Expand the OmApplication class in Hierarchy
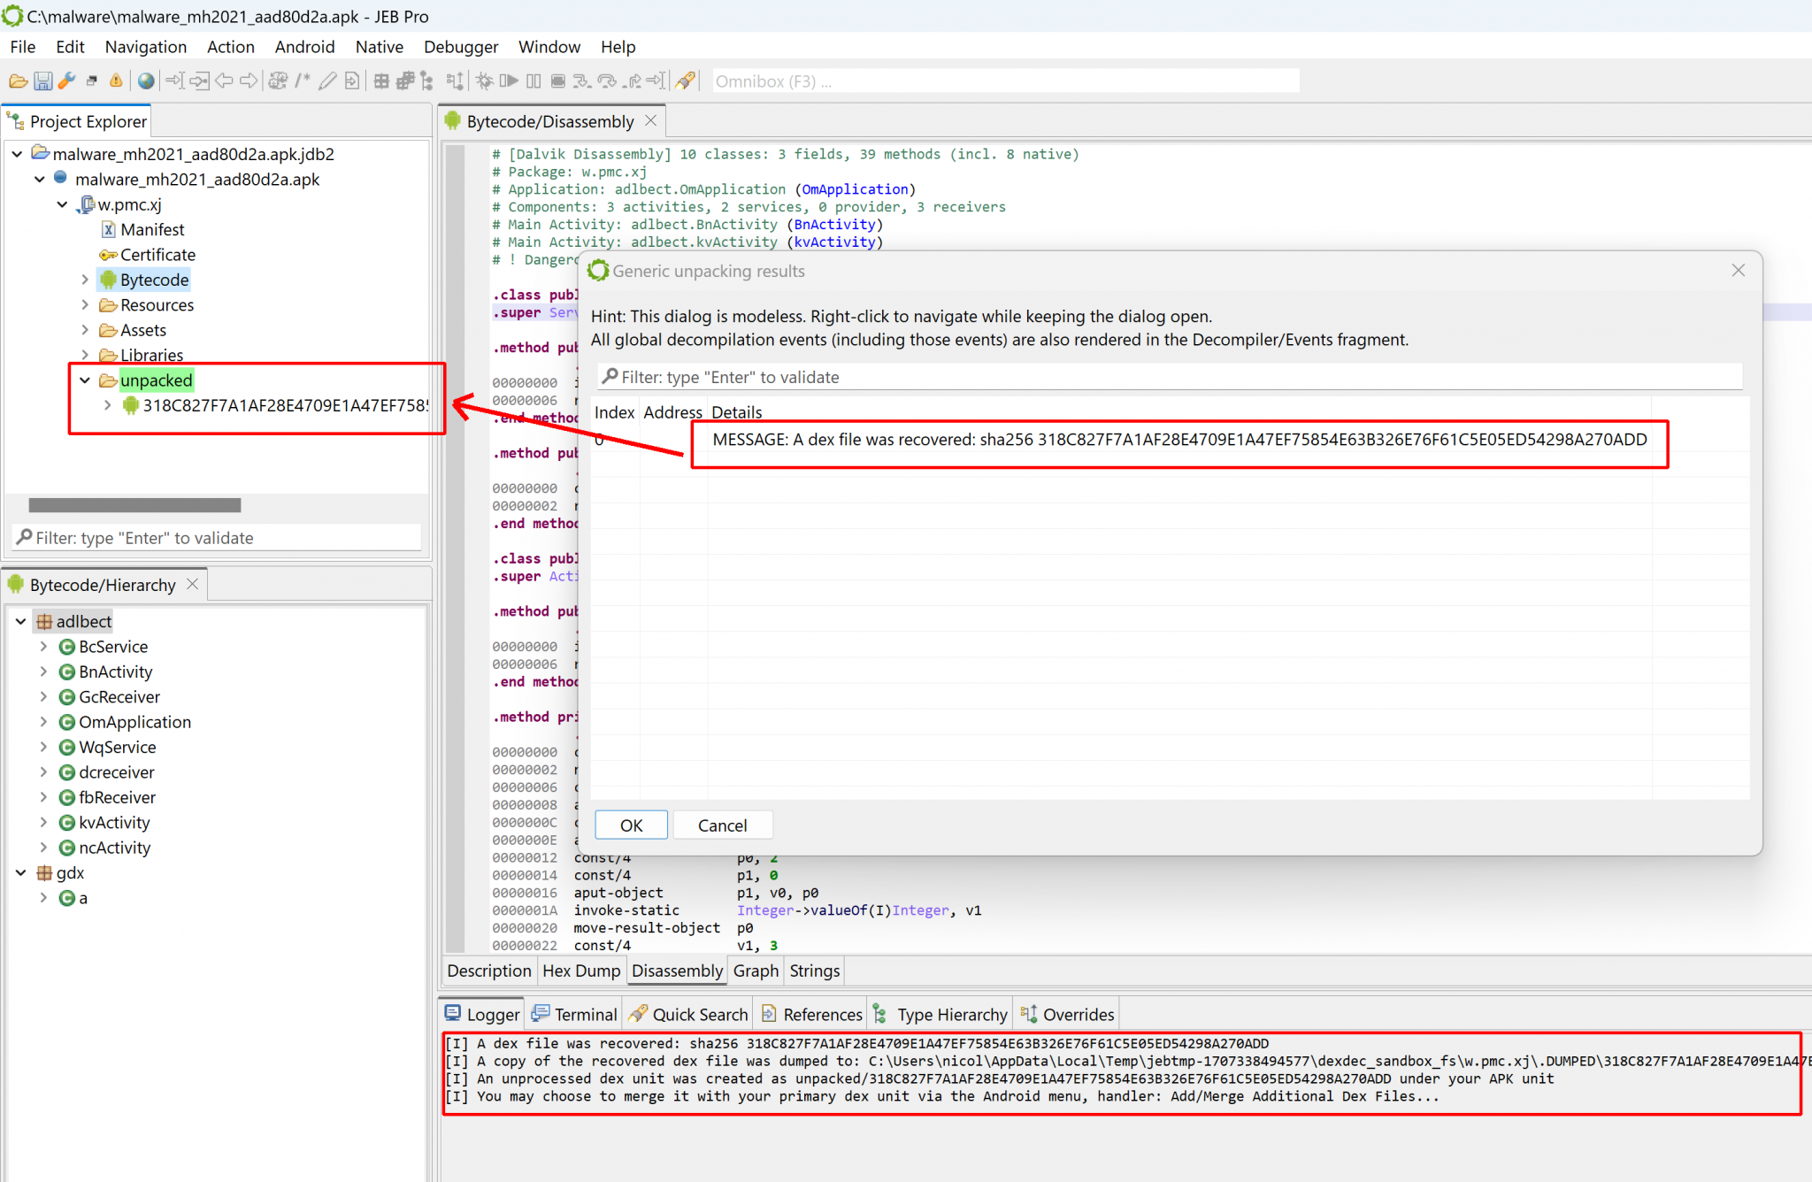The image size is (1812, 1182). coord(43,721)
